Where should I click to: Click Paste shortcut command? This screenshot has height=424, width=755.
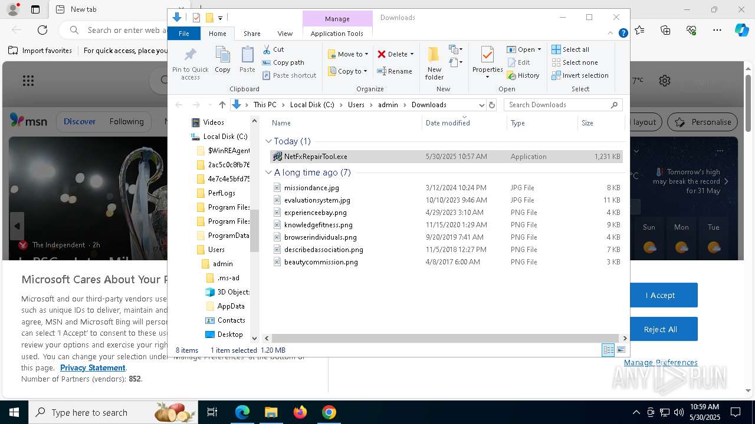pyautogui.click(x=289, y=75)
